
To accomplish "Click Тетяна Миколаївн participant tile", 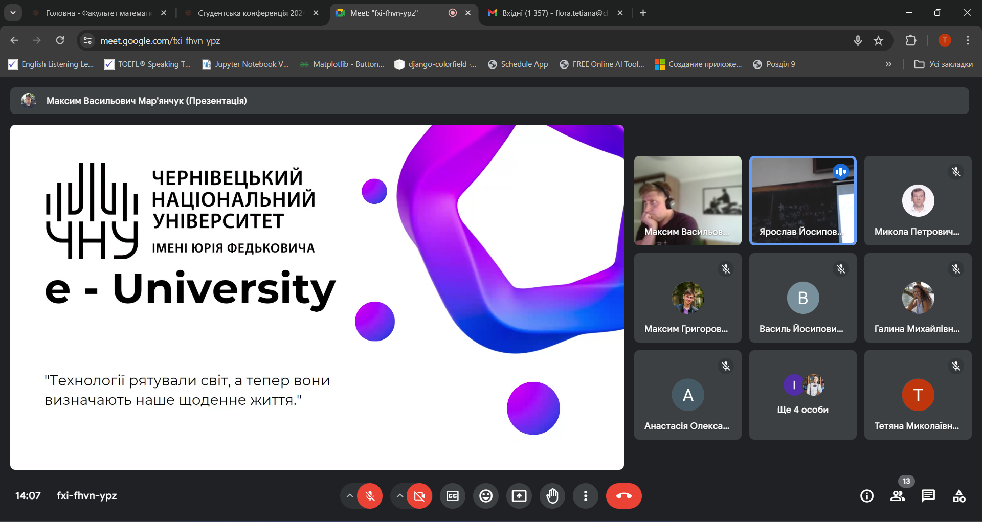I will coord(918,395).
